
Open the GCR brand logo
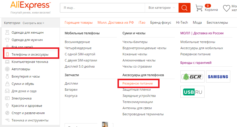click(x=192, y=77)
